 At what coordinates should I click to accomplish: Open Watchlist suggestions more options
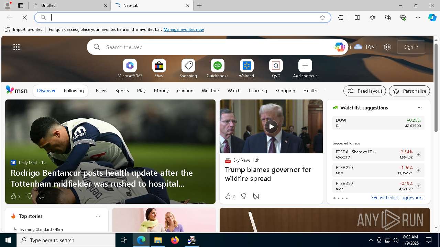tap(419, 108)
